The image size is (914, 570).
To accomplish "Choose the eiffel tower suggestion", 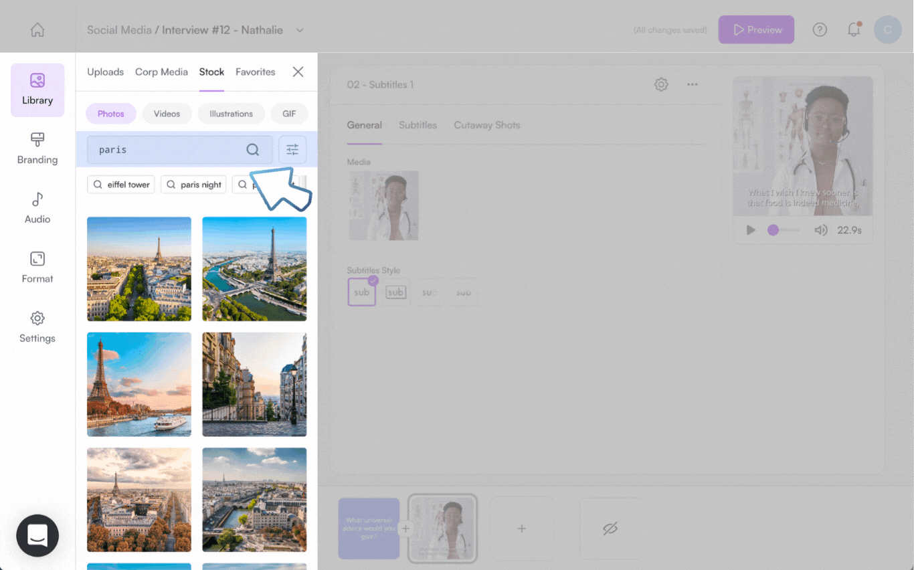I will (121, 185).
